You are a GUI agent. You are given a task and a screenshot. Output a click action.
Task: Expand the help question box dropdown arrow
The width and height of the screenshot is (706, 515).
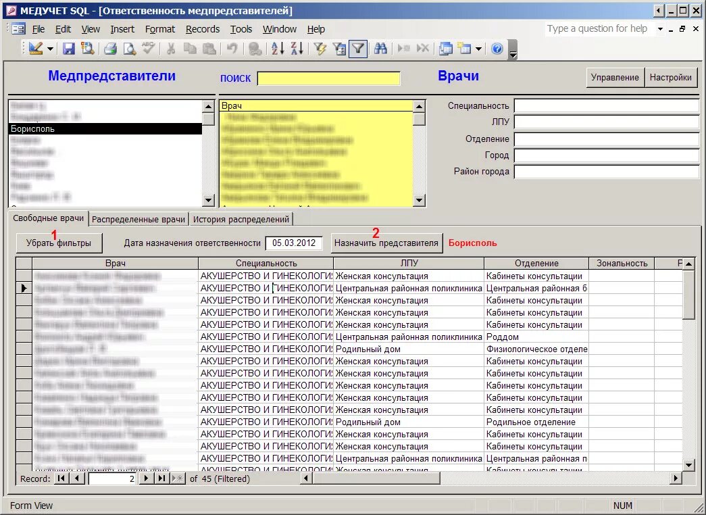[660, 29]
